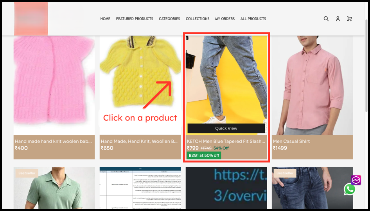Click the blurred store logo

pos(31,18)
